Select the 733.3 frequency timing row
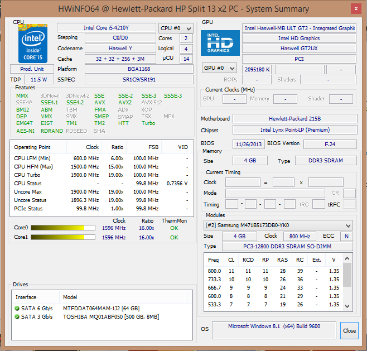 pos(273,280)
